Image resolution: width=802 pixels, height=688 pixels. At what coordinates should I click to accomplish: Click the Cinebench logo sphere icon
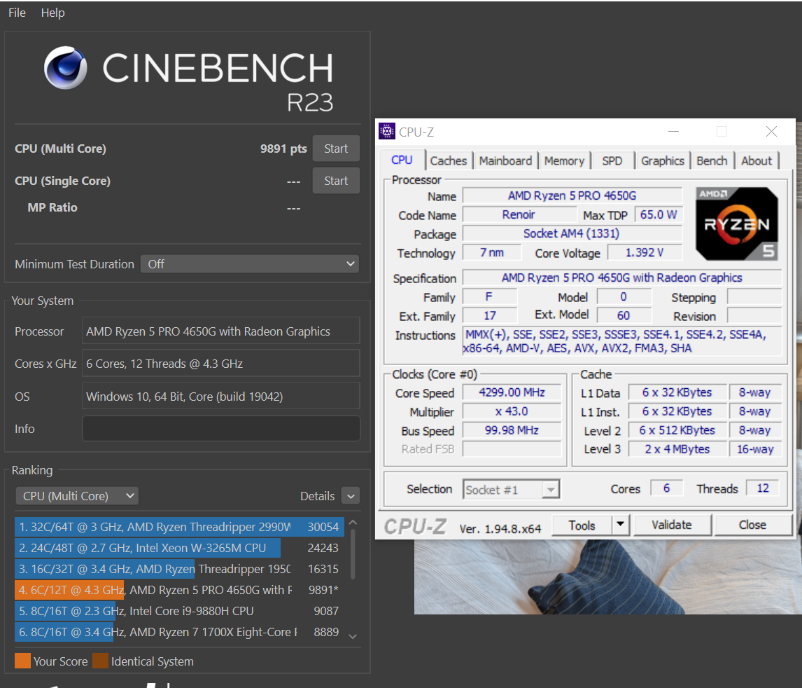[x=66, y=67]
